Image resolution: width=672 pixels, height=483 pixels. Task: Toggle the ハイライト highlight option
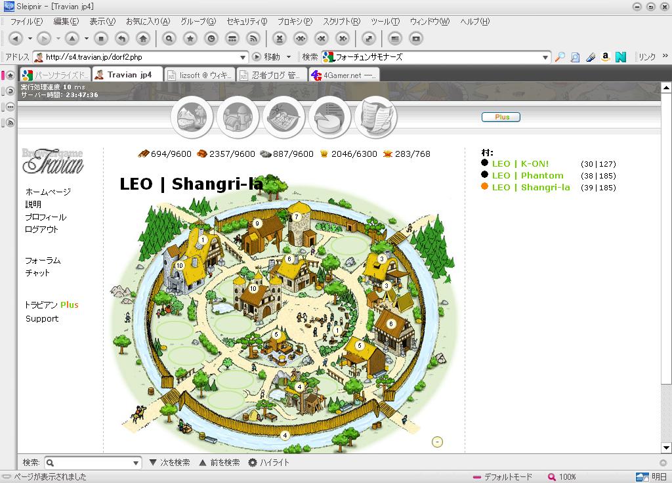click(x=269, y=463)
